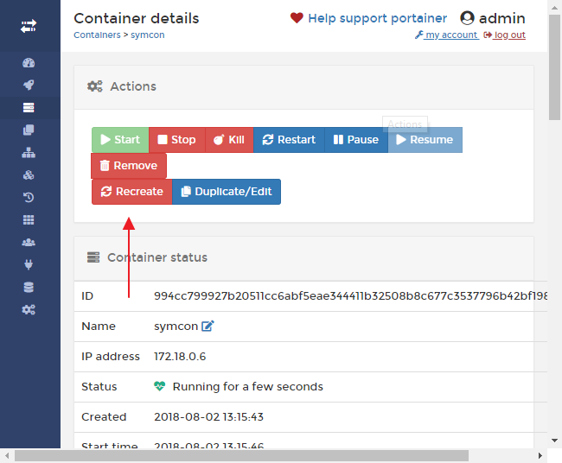Viewport: 562px width, 463px height.
Task: Open the Users group icon in sidebar
Action: (29, 242)
